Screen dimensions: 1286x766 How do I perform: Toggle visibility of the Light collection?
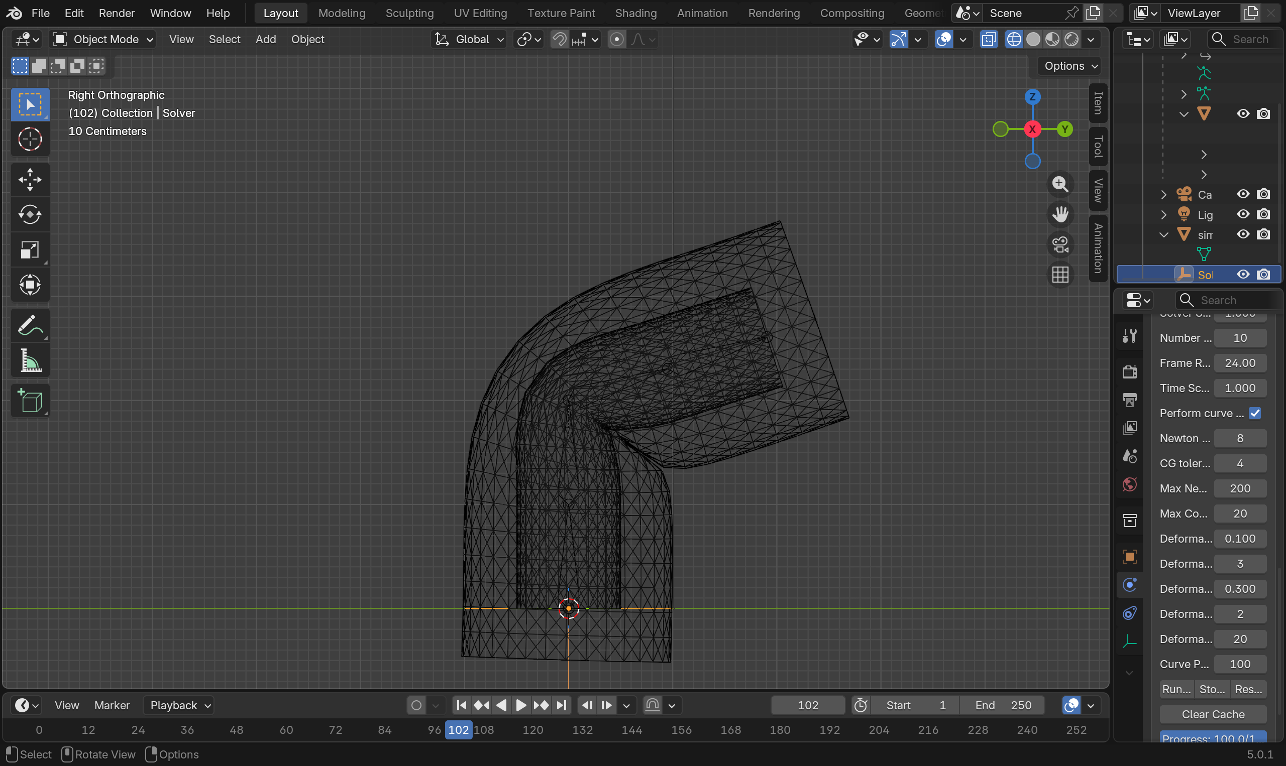click(1243, 214)
